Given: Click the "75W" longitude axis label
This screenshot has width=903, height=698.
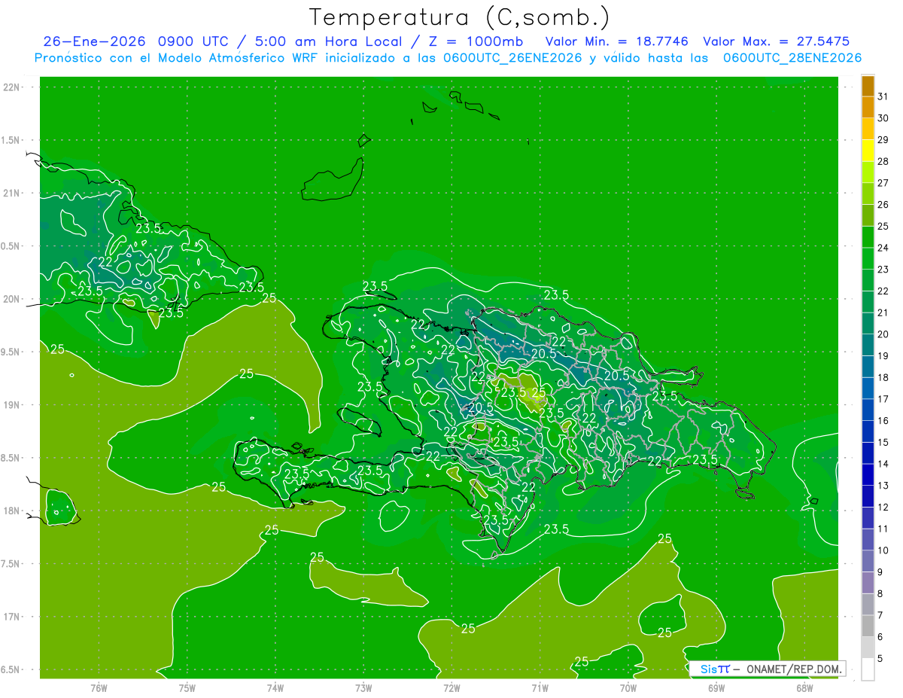Looking at the screenshot, I should coord(187,688).
